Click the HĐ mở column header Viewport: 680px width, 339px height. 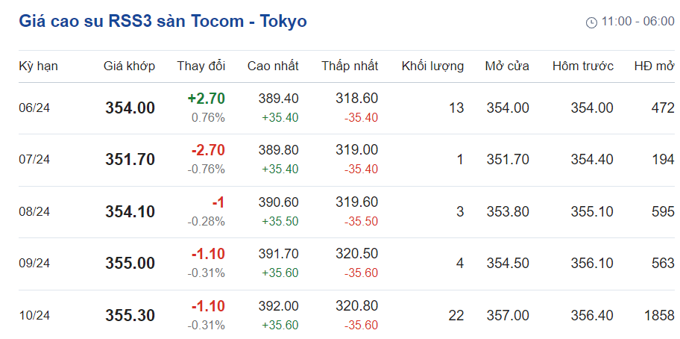(x=654, y=66)
